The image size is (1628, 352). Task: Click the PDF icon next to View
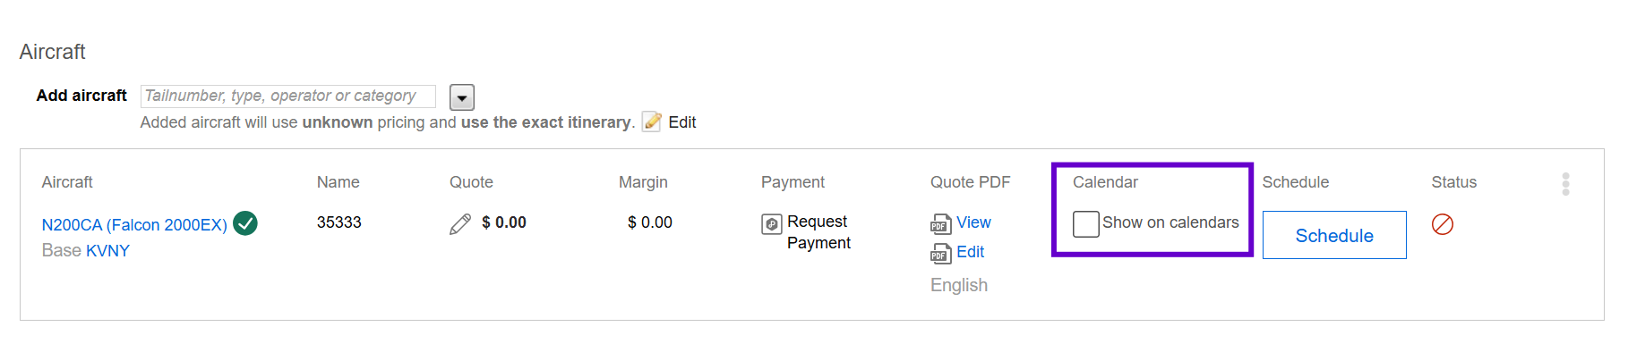point(940,224)
